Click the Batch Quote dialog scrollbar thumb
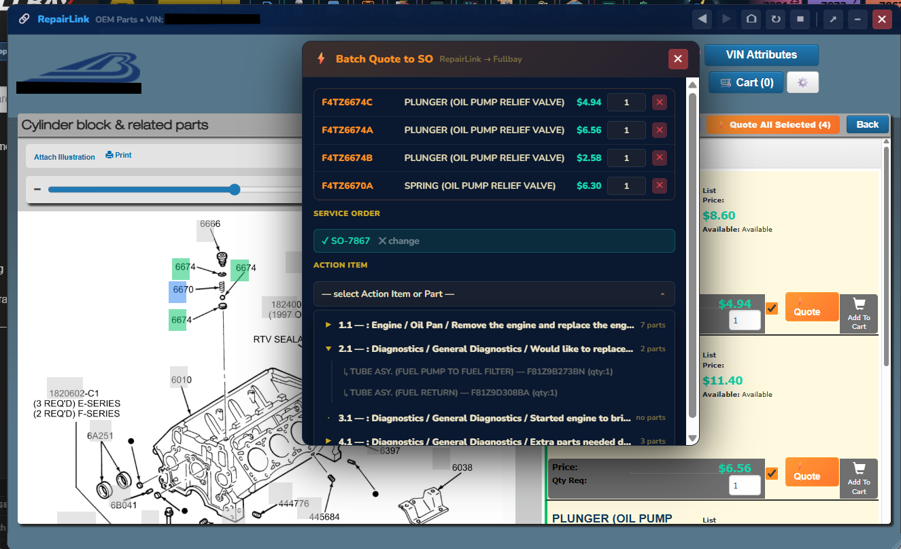Screen dimensions: 901x549 point(692,255)
